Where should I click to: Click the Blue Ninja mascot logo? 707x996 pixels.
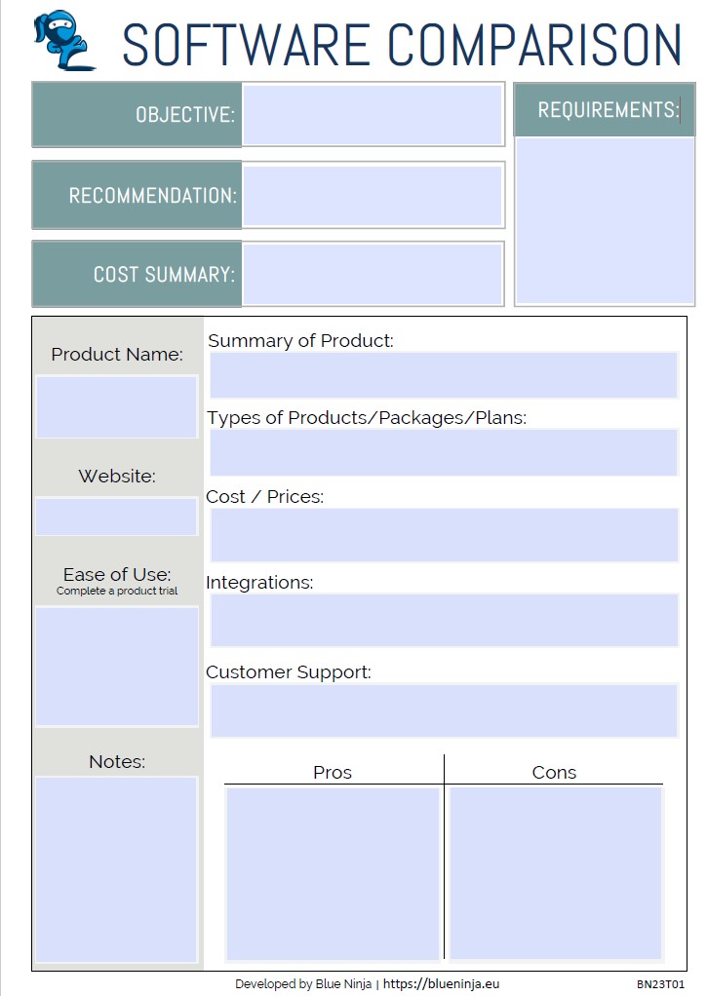(63, 41)
